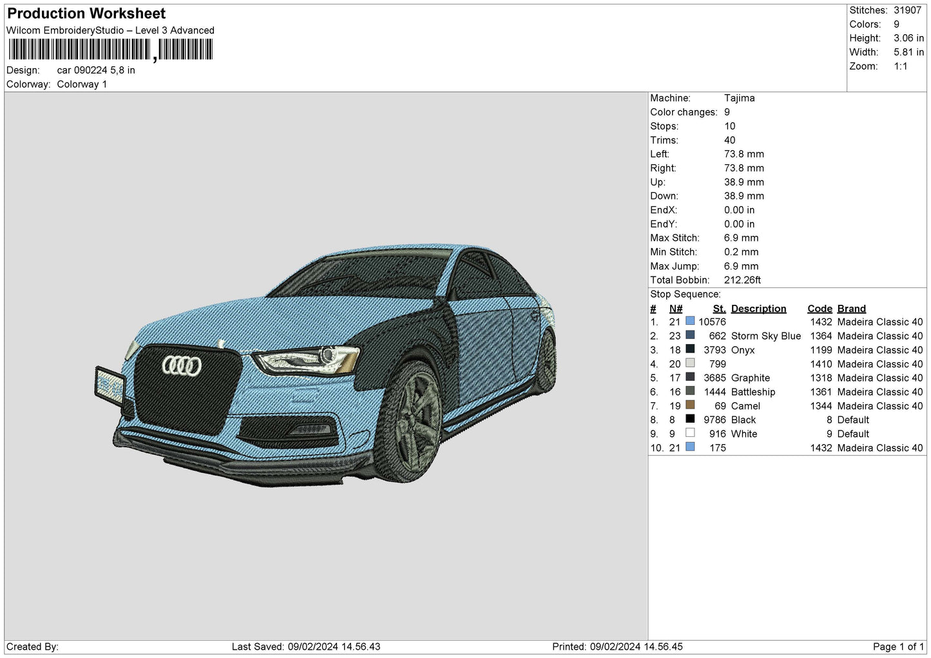931x658 pixels.
Task: Click the "Right:" extent label
Action: 663,168
